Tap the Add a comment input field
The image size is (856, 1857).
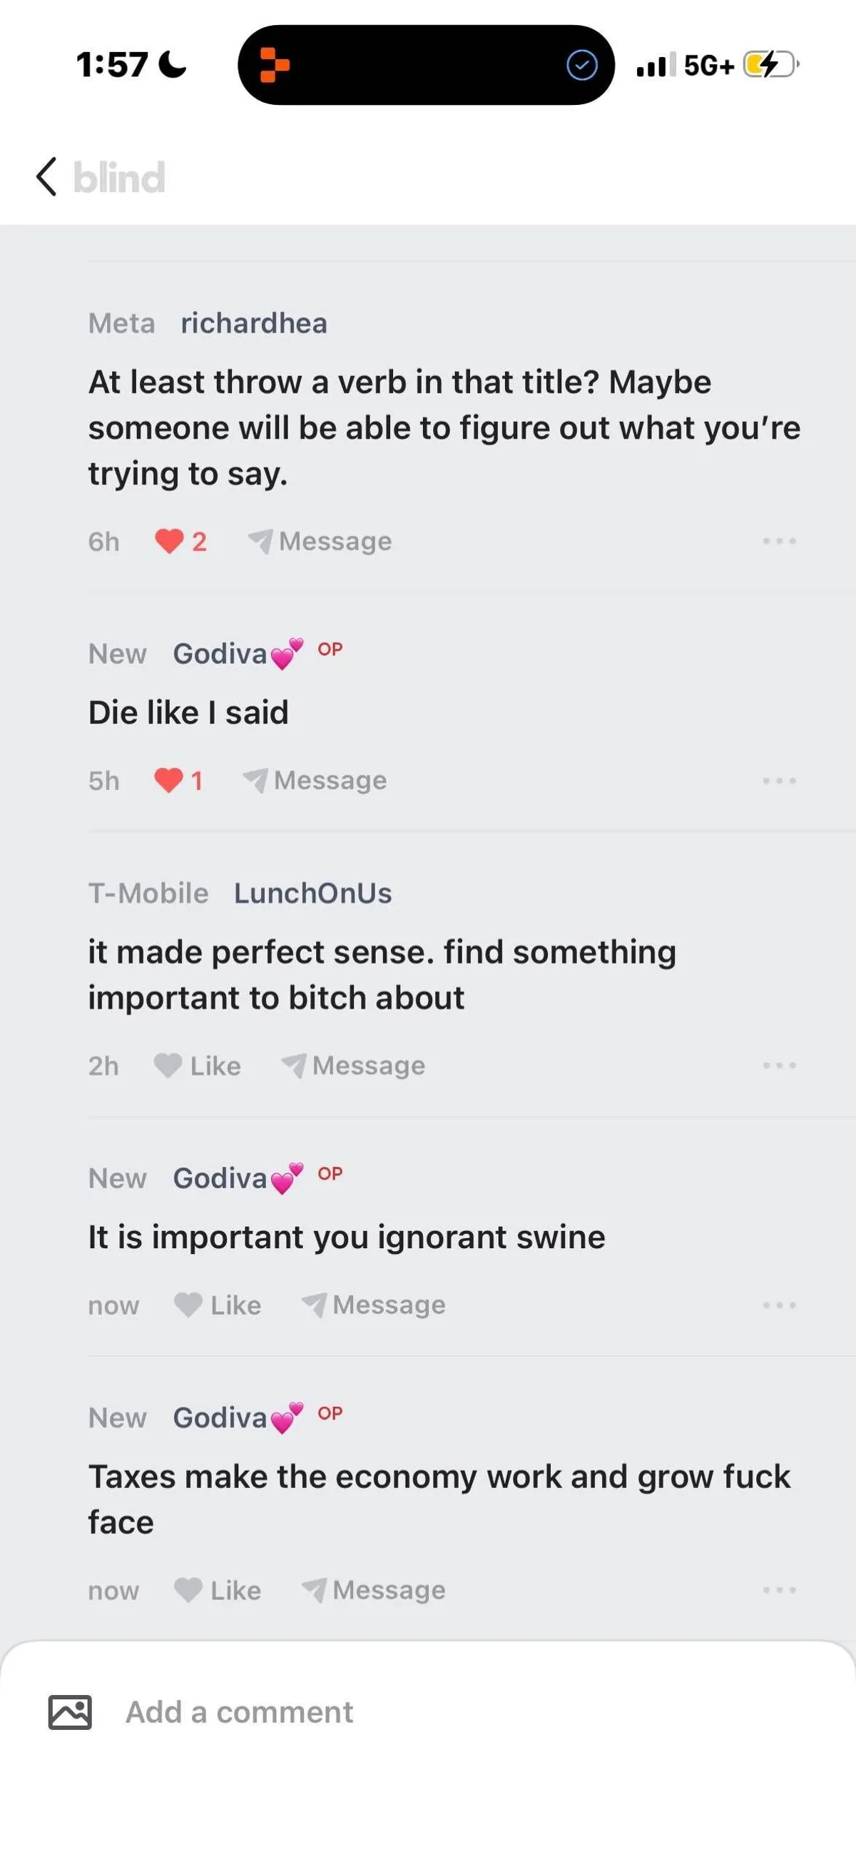point(238,1711)
